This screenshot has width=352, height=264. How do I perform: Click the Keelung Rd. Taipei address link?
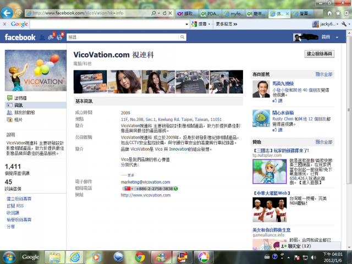(x=171, y=119)
